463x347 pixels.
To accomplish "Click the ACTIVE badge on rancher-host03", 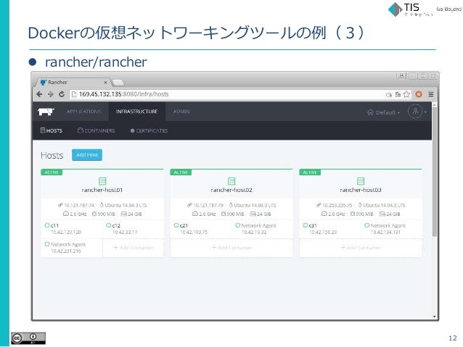I will [x=310, y=172].
